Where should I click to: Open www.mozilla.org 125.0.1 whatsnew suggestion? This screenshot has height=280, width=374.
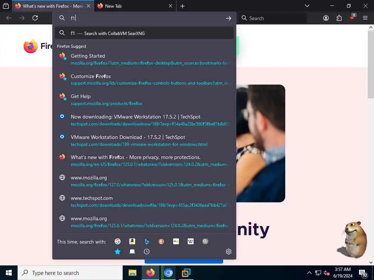(144, 222)
